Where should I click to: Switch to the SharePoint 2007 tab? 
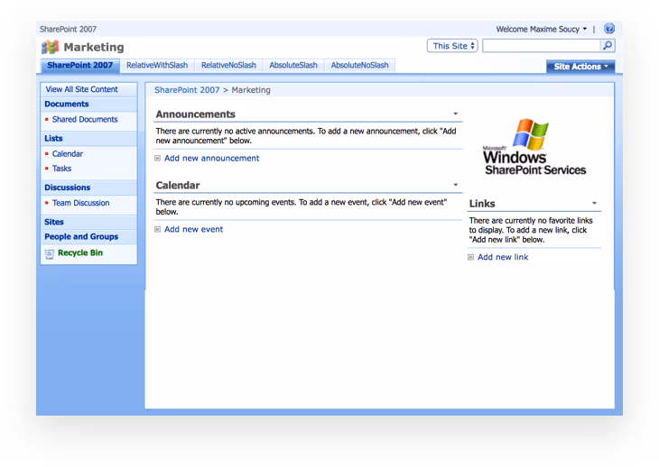pos(79,66)
